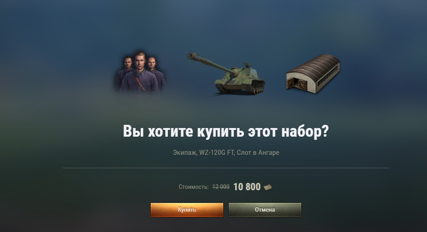Click the 'Вы хотите купить этот набор?' heading

pyautogui.click(x=226, y=131)
